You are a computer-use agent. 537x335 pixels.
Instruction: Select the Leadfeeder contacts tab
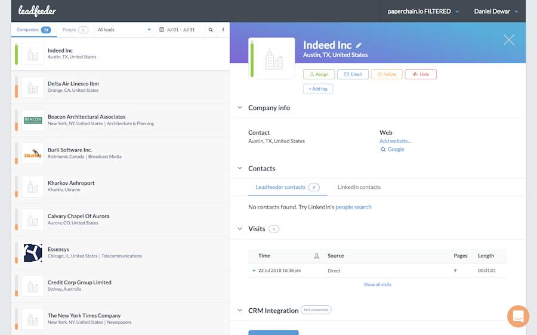[x=288, y=187]
